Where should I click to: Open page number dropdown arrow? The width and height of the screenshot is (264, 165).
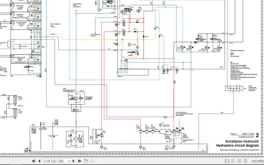coord(69,161)
